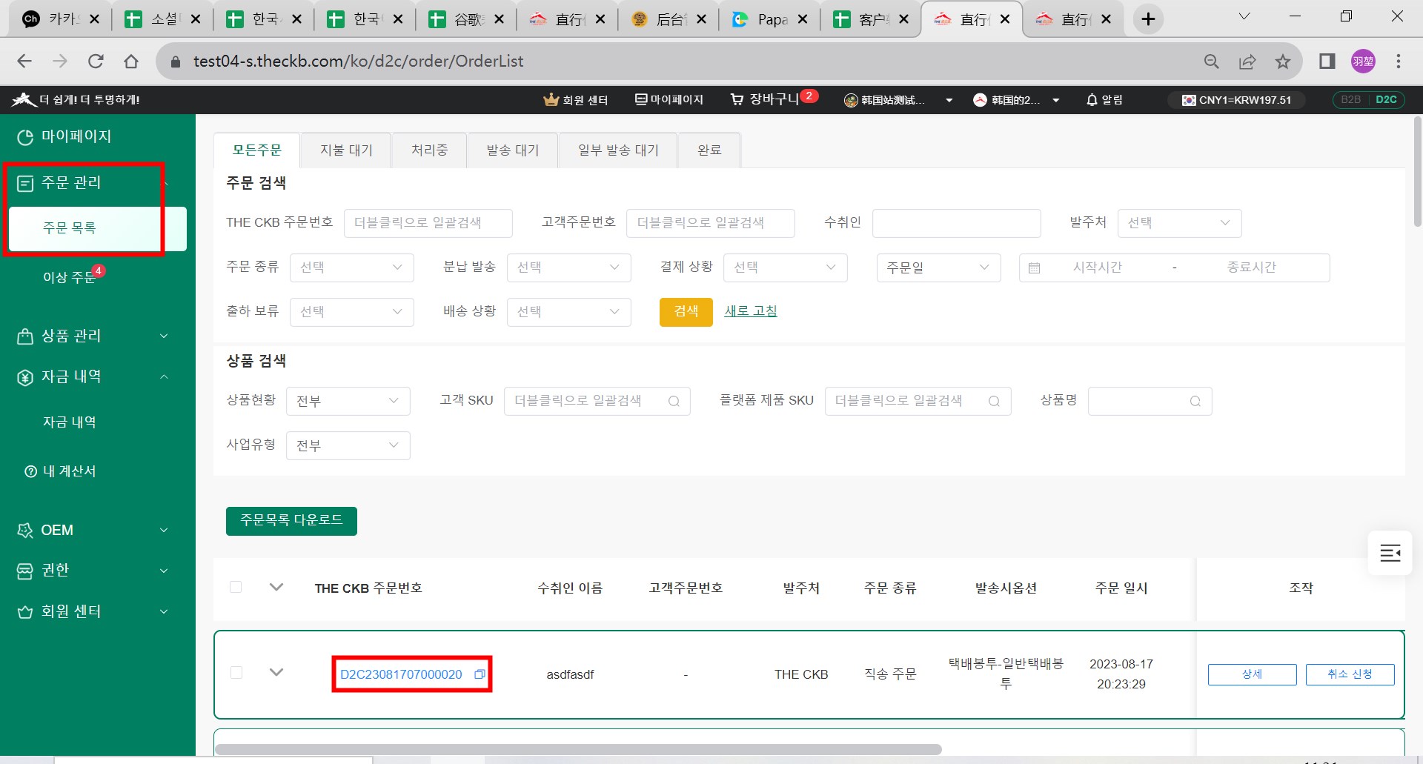Screen dimensions: 1423x764
Task: Click the 수취인 input field
Action: click(x=956, y=223)
